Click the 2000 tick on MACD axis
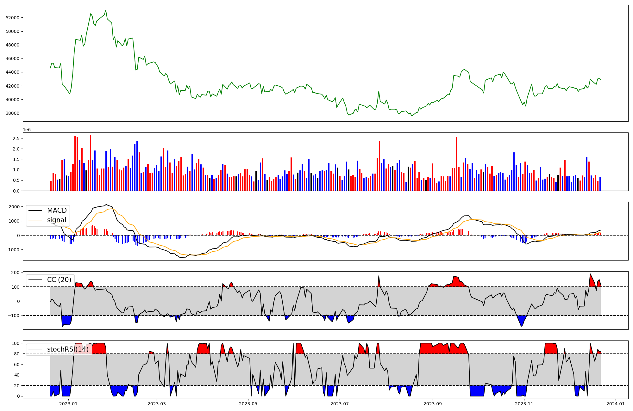The height and width of the screenshot is (411, 633). point(14,207)
